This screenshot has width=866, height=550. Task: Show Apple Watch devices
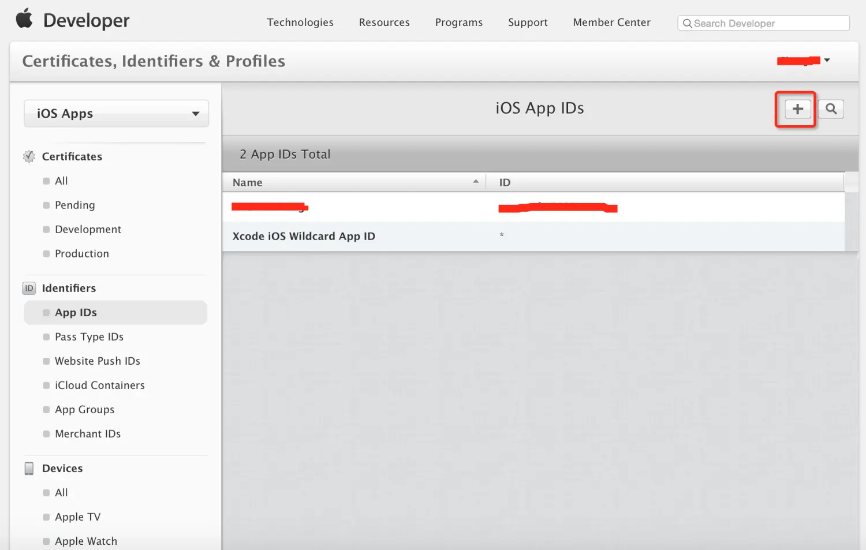point(86,541)
